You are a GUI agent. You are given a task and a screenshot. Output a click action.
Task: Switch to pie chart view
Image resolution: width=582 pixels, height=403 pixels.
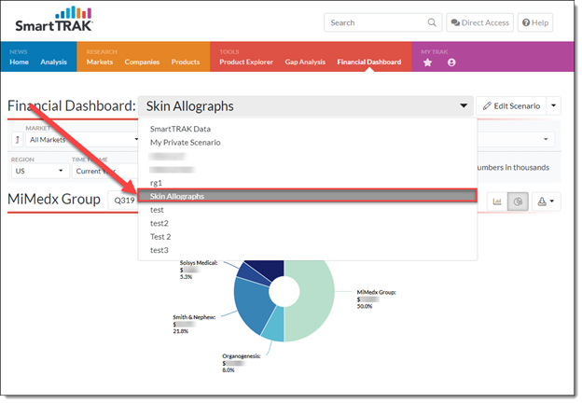pos(518,201)
